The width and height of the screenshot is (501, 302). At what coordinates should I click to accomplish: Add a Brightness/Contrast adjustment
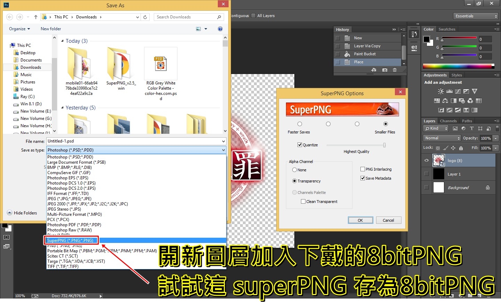441,91
